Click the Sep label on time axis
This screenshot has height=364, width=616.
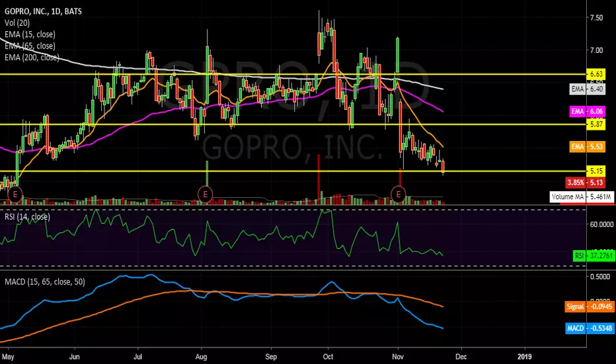(x=271, y=357)
